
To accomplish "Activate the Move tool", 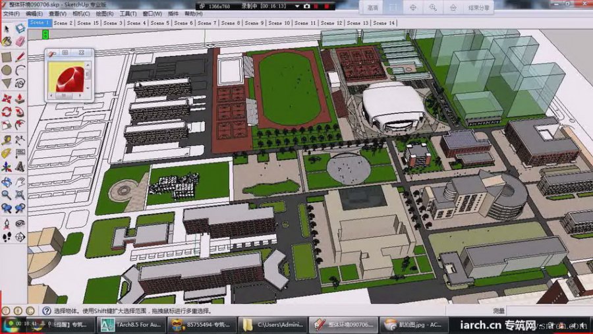I will tap(7, 99).
